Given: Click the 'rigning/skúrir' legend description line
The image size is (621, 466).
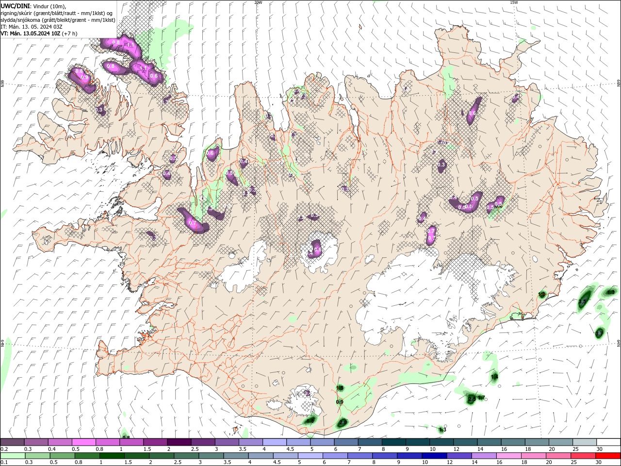Looking at the screenshot, I should [x=56, y=13].
